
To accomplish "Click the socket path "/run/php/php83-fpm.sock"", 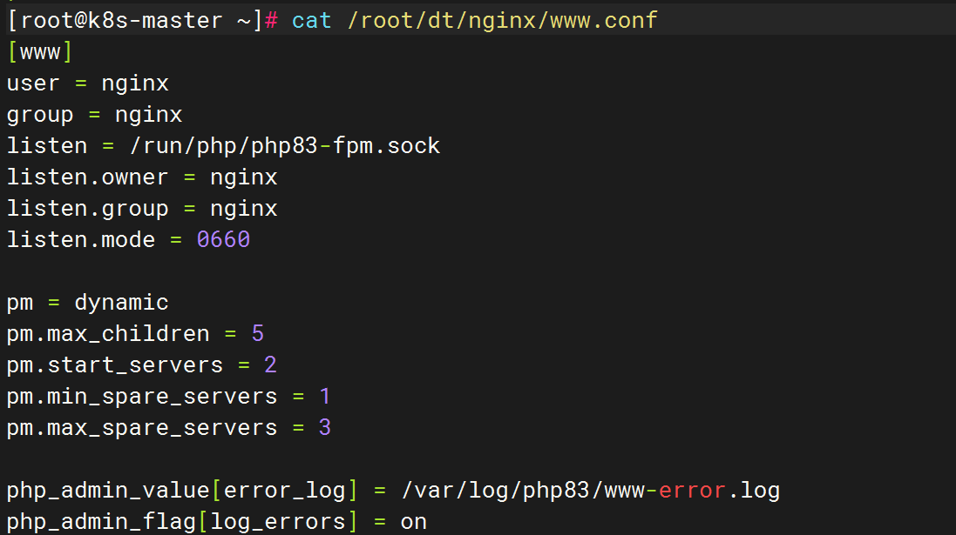I will point(285,146).
